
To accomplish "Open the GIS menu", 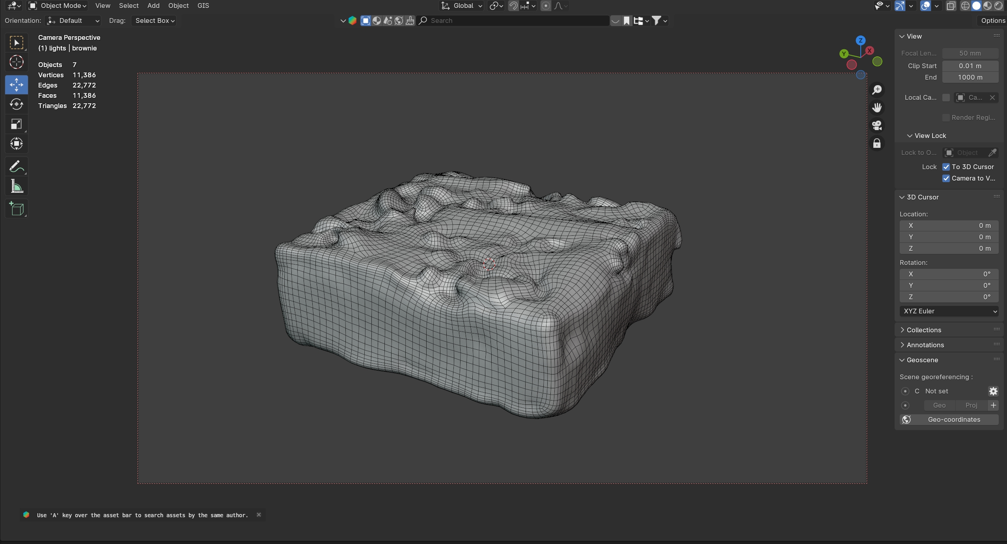I will (203, 6).
